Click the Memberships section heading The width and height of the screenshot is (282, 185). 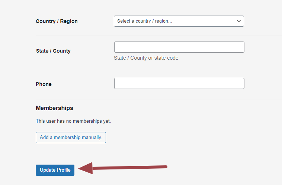coord(54,108)
